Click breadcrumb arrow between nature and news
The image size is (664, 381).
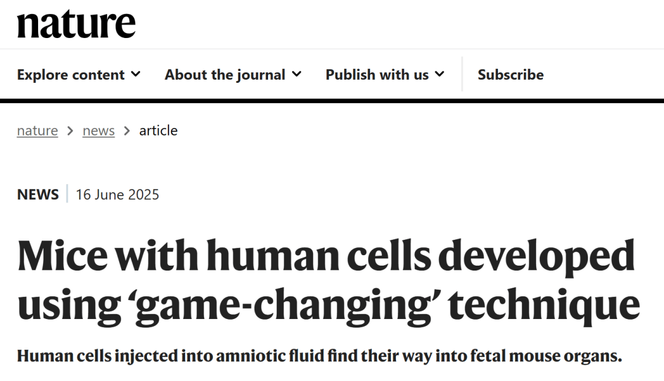70,131
